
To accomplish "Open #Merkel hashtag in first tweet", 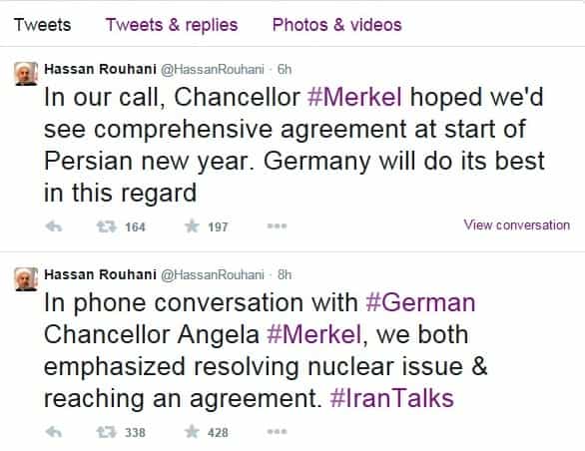I will (x=354, y=97).
